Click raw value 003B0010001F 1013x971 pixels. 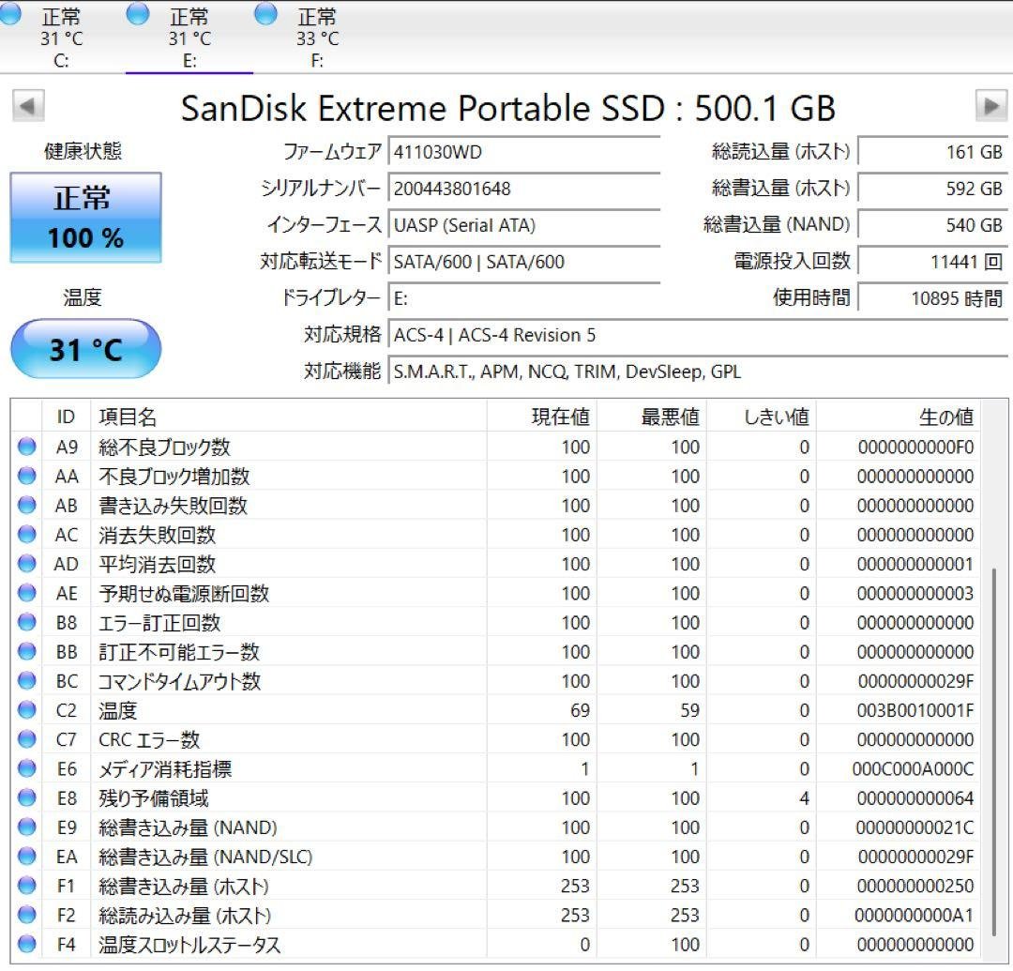click(x=915, y=710)
